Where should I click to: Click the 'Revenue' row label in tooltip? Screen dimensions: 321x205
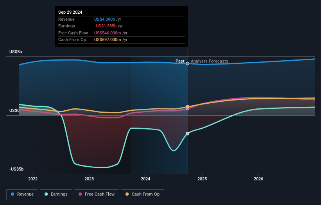(66, 19)
